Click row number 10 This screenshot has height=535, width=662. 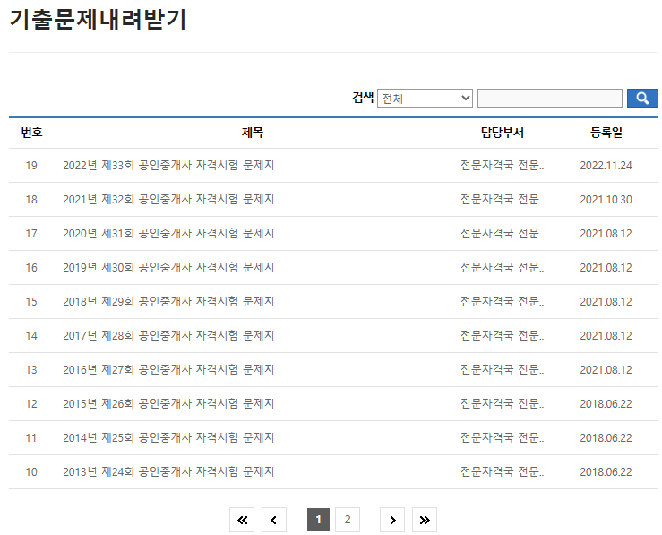[31, 472]
